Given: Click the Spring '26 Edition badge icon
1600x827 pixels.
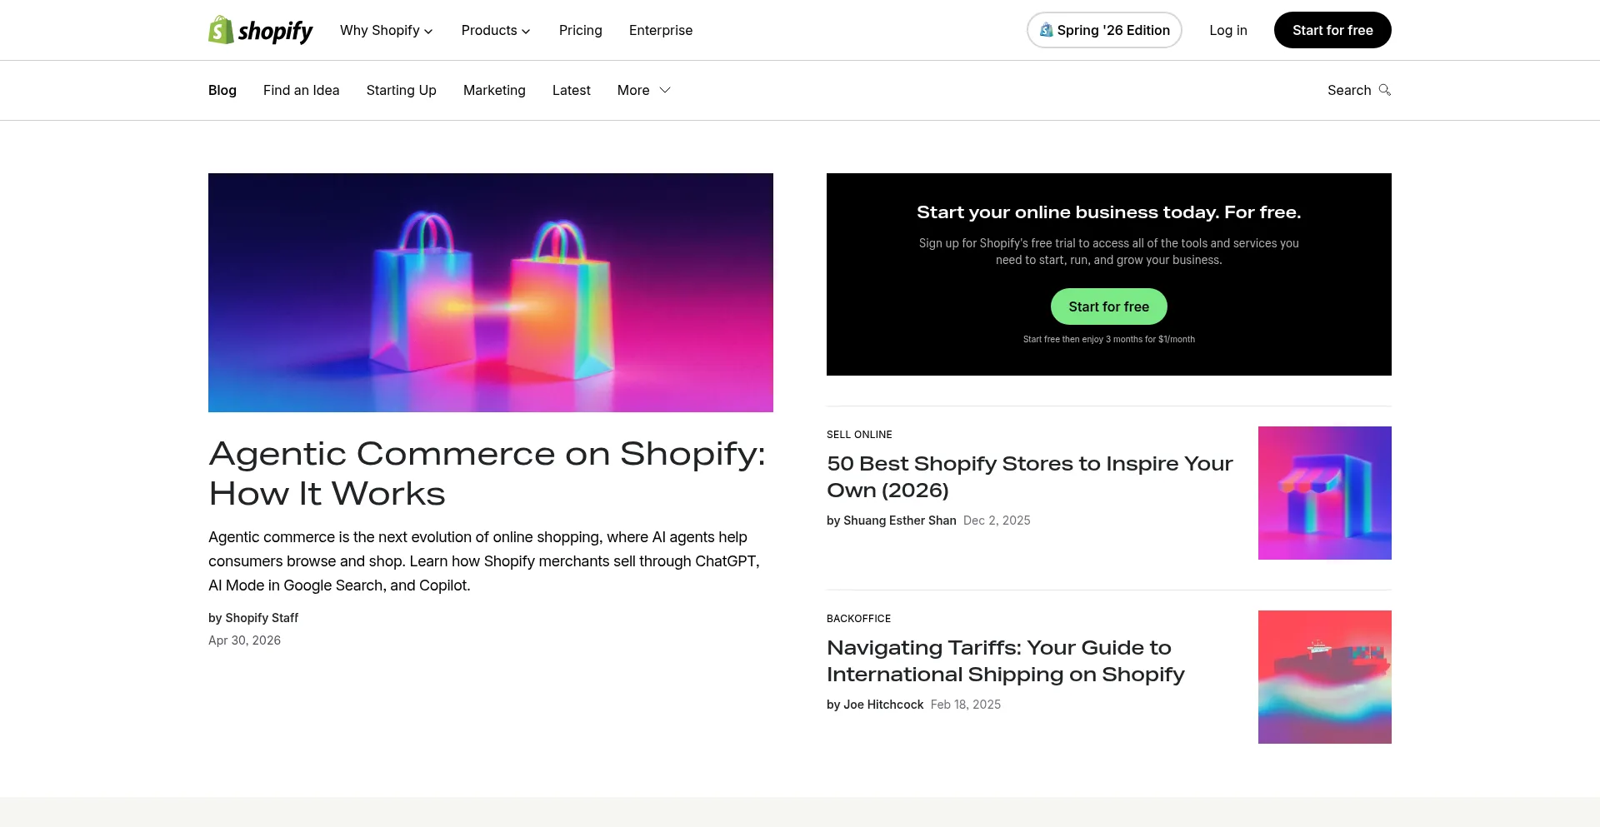Looking at the screenshot, I should 1046,30.
